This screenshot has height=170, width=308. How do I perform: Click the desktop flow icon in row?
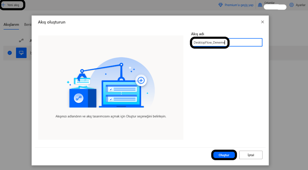pos(21,53)
